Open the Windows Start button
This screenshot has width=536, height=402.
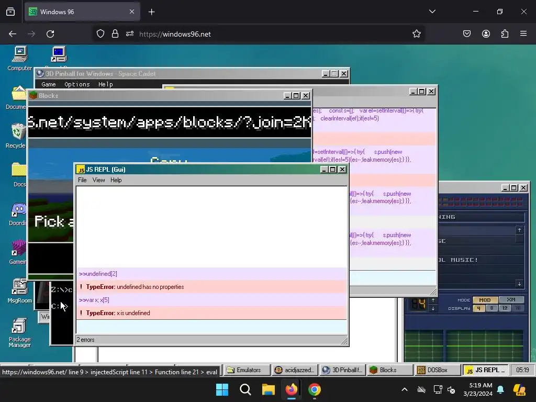coord(222,389)
